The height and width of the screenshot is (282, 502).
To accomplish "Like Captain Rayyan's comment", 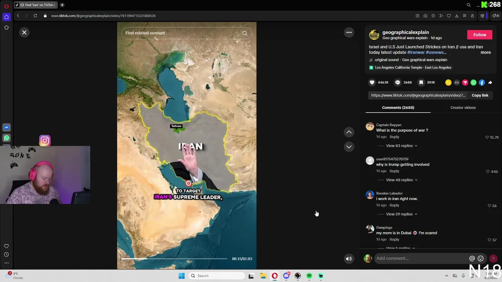I will click(487, 137).
